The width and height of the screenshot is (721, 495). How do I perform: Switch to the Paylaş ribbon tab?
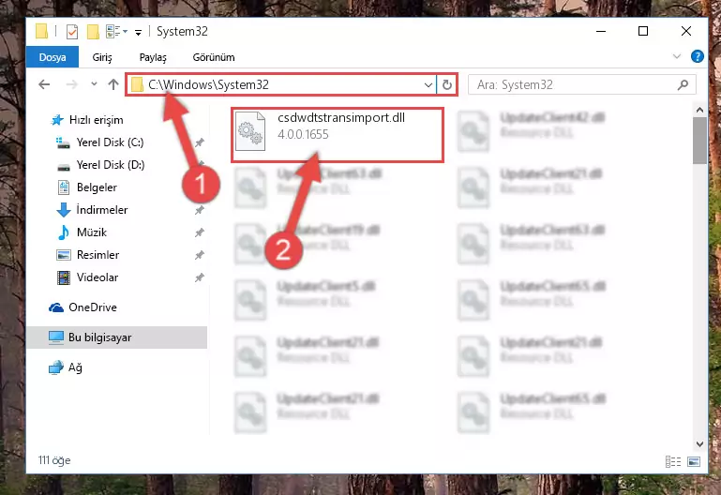tap(153, 57)
